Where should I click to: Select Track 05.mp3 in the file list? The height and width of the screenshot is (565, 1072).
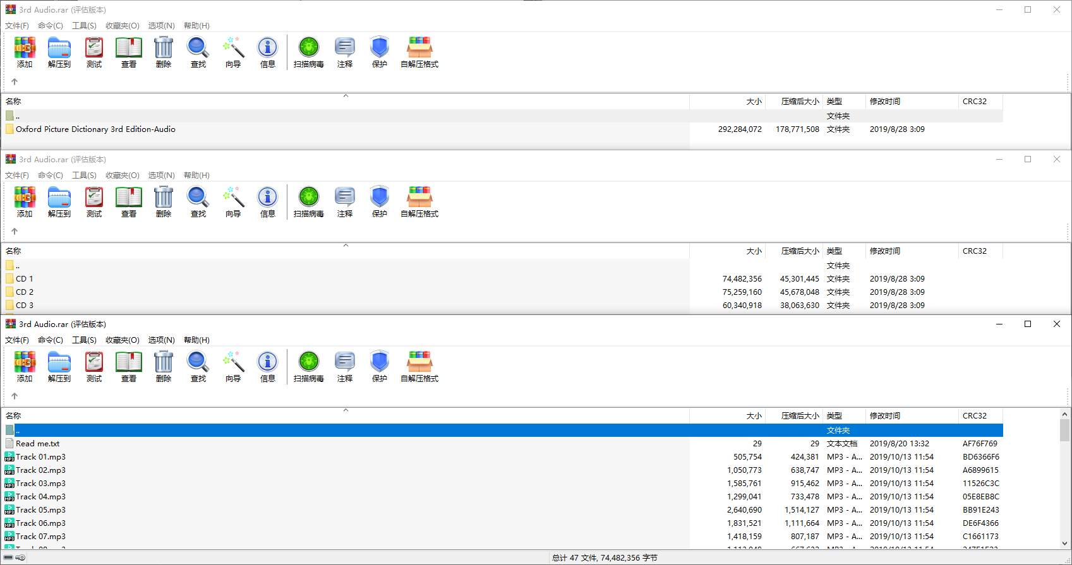click(x=40, y=510)
